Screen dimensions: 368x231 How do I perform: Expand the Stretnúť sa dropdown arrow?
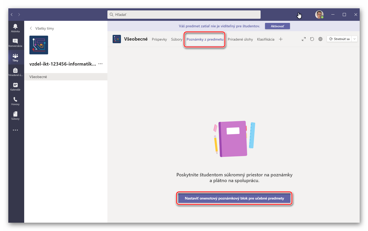(x=355, y=39)
